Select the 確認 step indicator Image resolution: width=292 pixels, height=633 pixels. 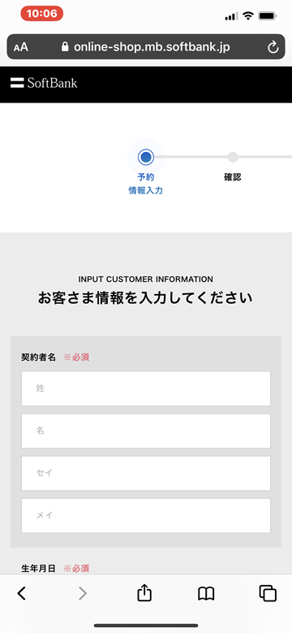pos(233,167)
